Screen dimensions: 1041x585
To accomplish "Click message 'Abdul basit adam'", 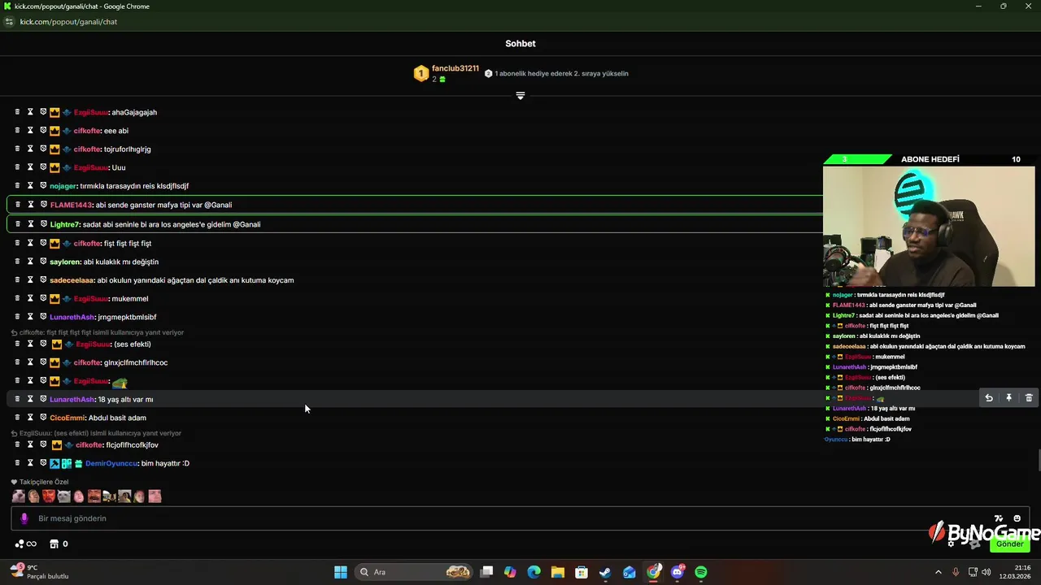I will coord(117,418).
